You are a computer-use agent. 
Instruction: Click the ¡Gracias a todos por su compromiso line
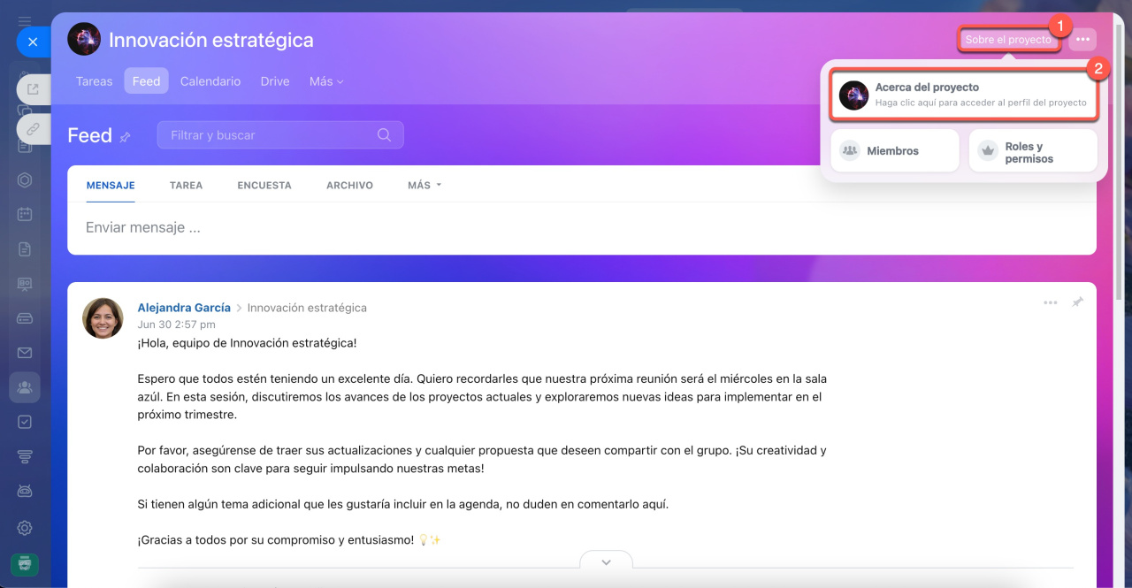(x=289, y=539)
